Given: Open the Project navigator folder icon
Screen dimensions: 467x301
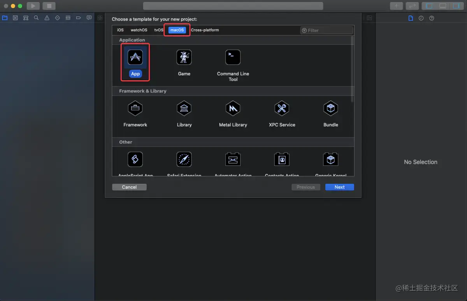Looking at the screenshot, I should coord(5,18).
